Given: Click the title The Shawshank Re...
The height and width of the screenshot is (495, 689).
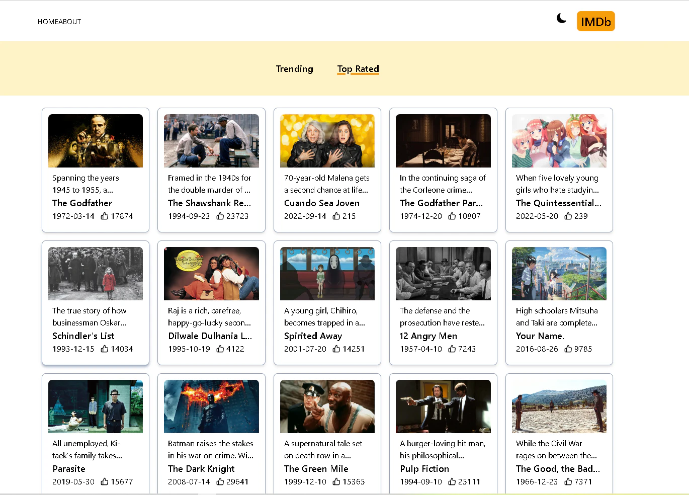Looking at the screenshot, I should (x=209, y=203).
